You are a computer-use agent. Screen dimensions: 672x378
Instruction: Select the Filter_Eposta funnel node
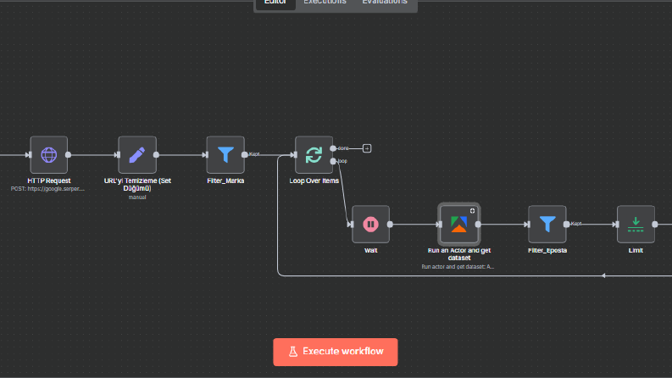[x=547, y=224]
